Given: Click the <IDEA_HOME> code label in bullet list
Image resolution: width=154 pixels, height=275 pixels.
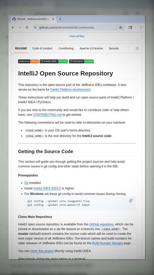Looking at the screenshot, I should pos(34,136).
